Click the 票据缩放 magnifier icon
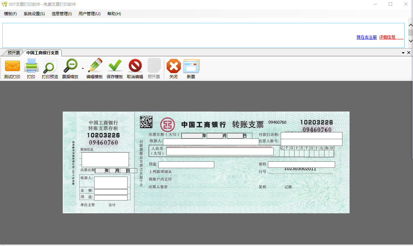The width and height of the screenshot is (413, 246). [x=70, y=66]
